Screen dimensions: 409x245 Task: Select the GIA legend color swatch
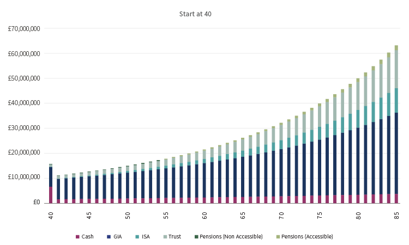pos(109,237)
